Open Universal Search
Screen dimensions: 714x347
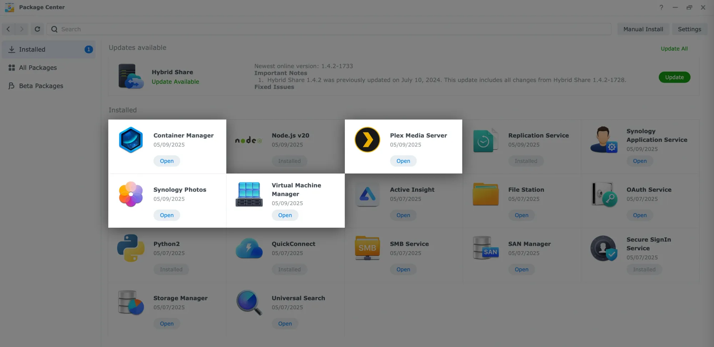285,323
